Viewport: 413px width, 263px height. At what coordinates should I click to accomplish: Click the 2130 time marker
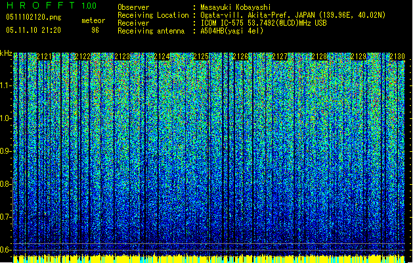point(397,57)
